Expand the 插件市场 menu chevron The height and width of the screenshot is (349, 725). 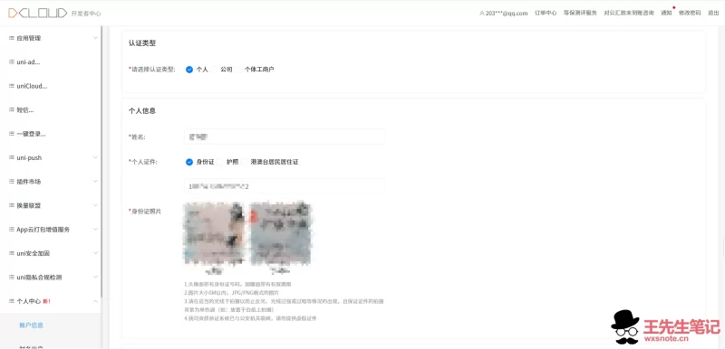coord(95,181)
